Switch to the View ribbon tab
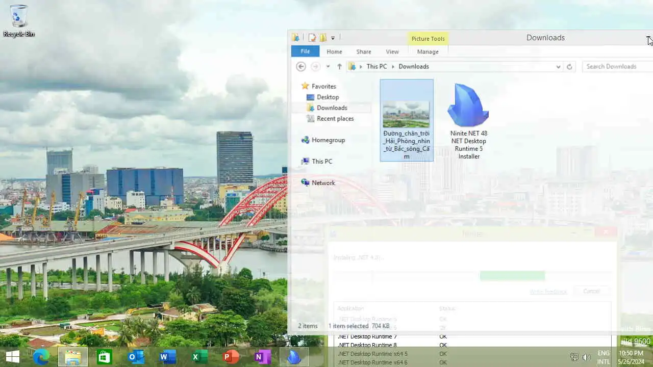Screen dimensions: 653x367 [392, 51]
